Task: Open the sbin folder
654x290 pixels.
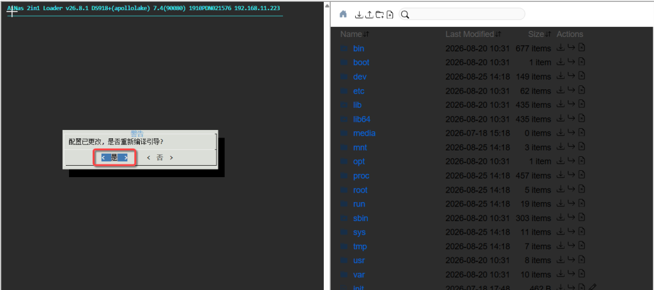Action: 361,218
